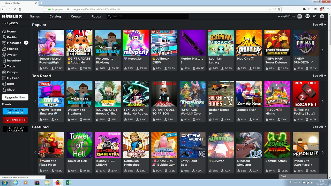Open the Firefox library icon
The height and width of the screenshot is (186, 331).
click(305, 9)
